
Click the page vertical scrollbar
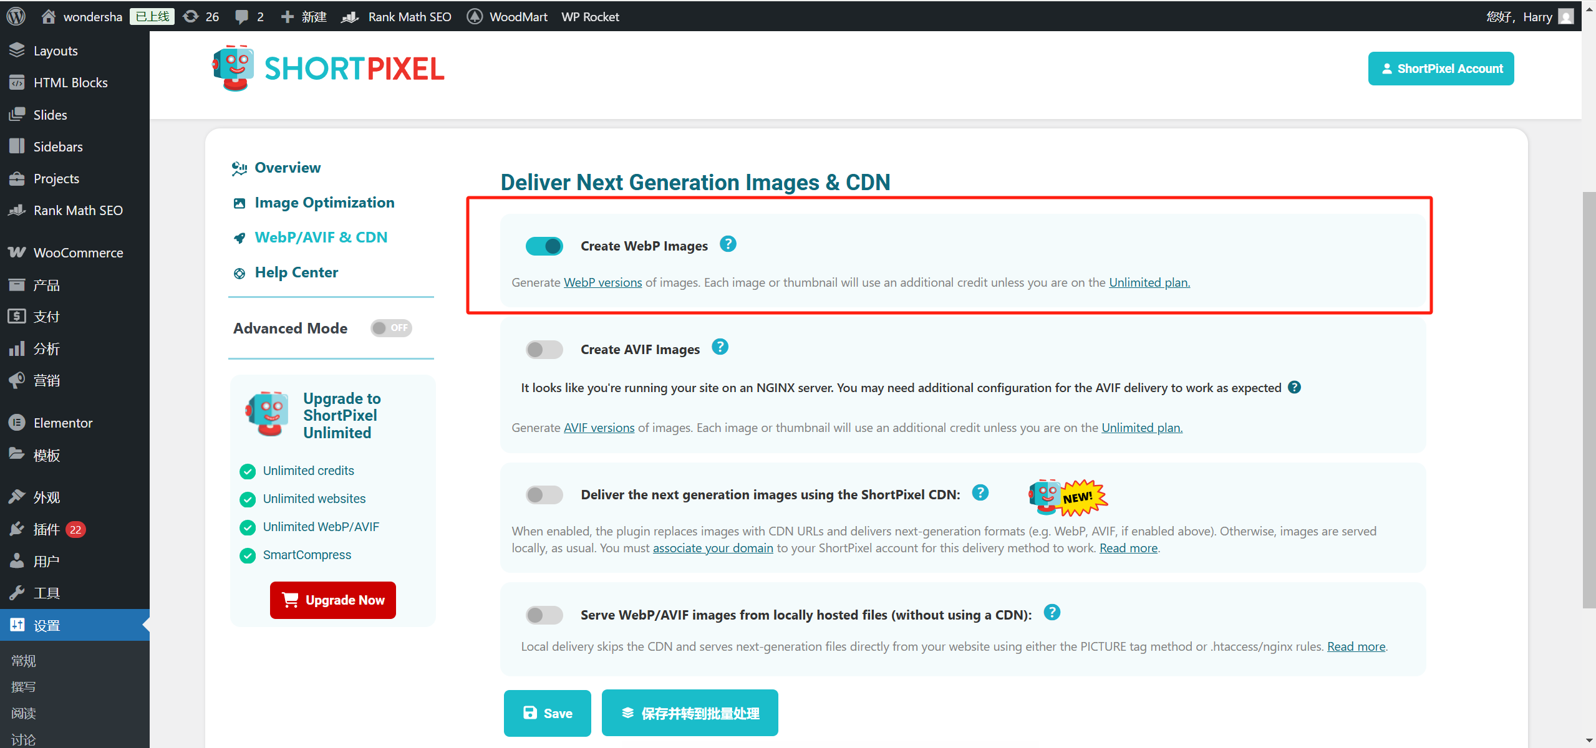pyautogui.click(x=1589, y=399)
